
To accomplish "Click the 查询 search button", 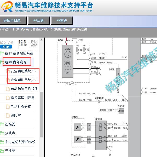I will 6,47.
